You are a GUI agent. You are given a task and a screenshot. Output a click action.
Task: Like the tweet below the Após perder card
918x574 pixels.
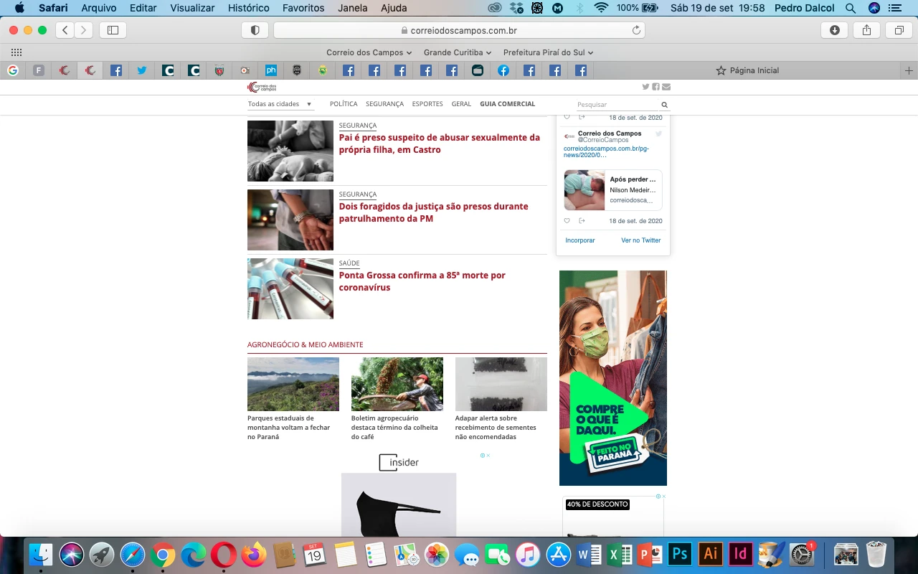click(x=567, y=221)
